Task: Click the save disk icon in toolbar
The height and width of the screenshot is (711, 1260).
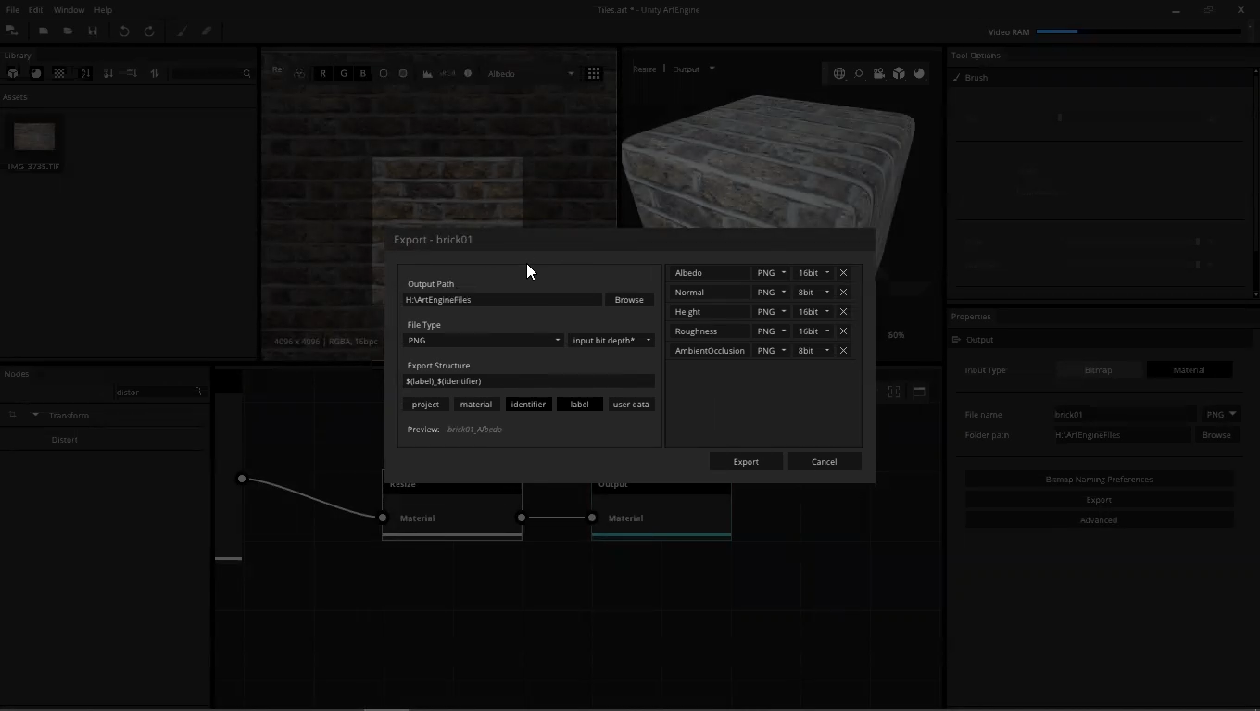Action: [93, 31]
